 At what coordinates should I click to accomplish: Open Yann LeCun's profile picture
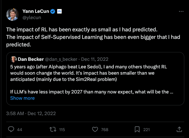[12, 14]
